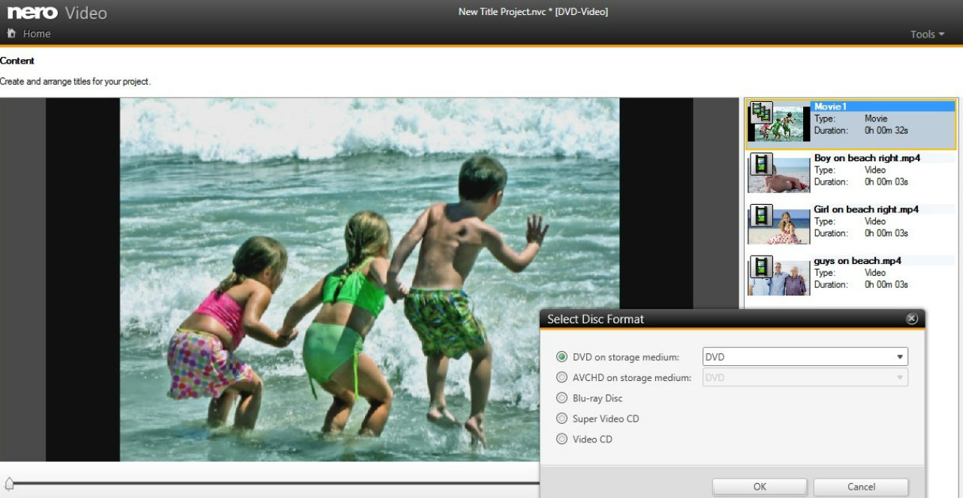Click the film icon on Girl on beach right.mp4
This screenshot has height=498, width=963.
761,215
